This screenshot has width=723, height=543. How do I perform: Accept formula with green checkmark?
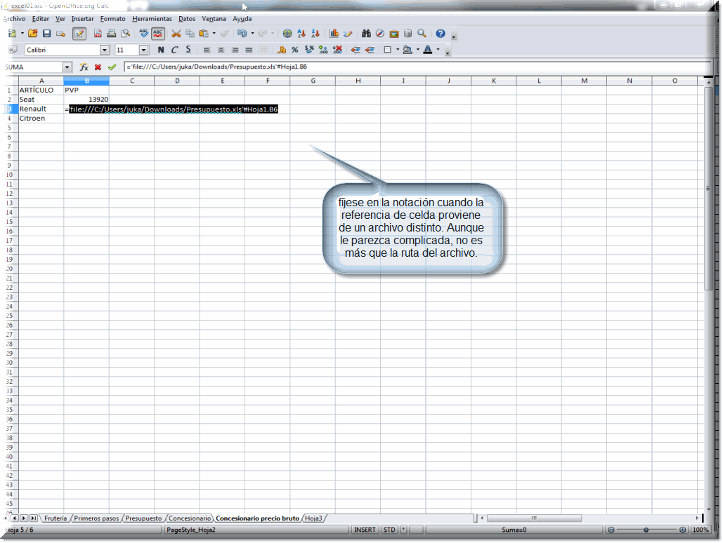coord(112,67)
